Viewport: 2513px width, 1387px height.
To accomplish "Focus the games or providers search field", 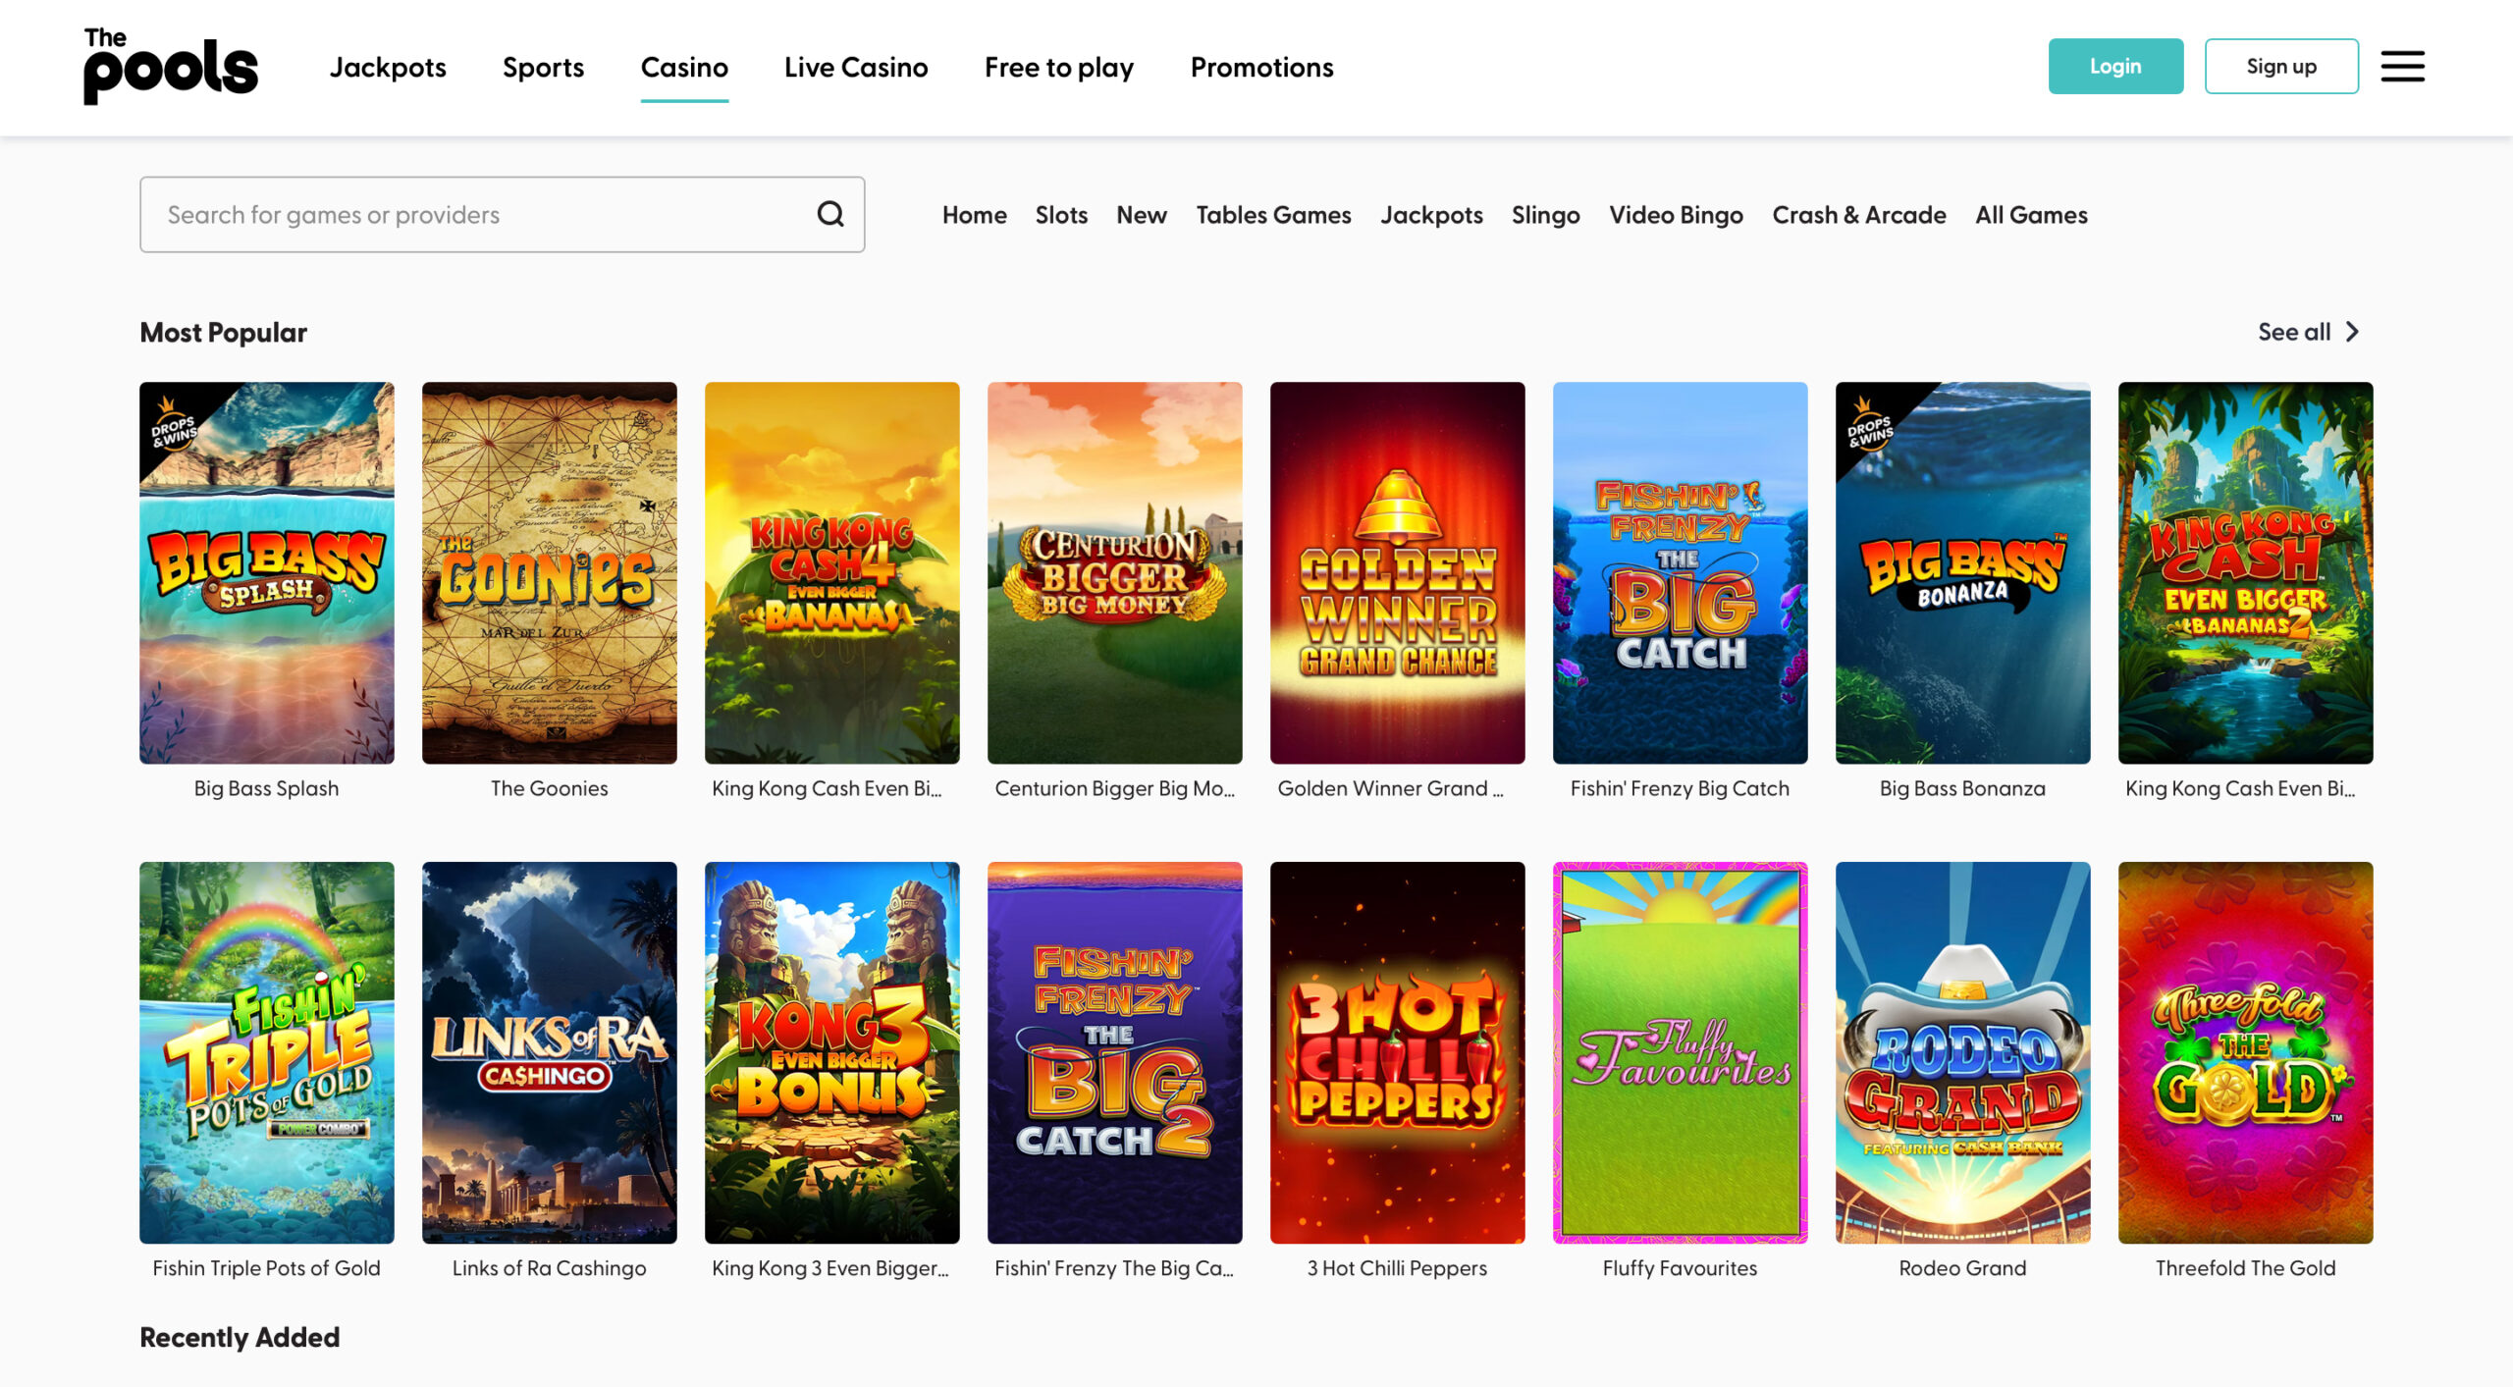I will [x=502, y=214].
